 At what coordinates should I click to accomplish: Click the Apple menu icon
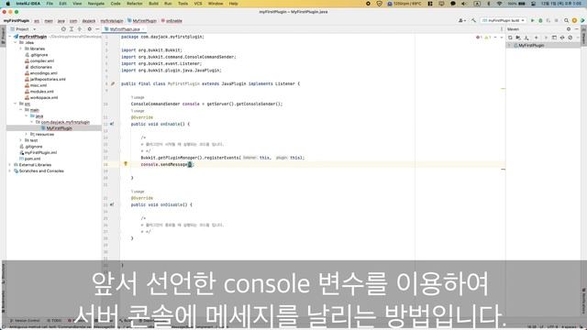coord(8,4)
